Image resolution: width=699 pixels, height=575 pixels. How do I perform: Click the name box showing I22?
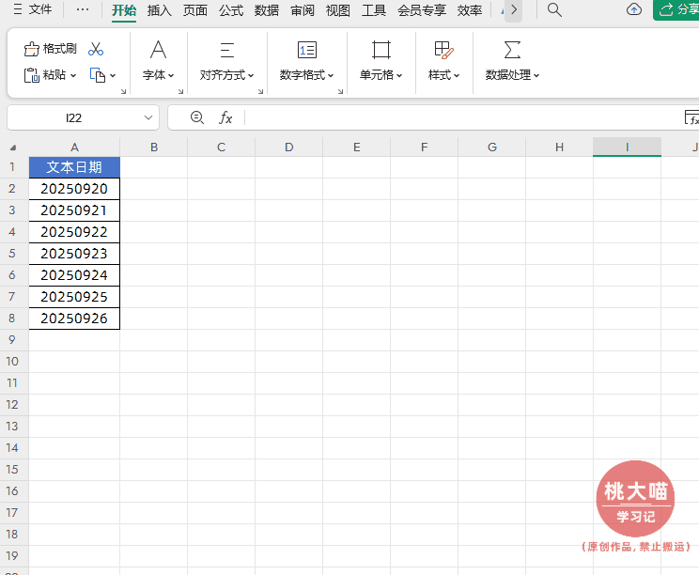tap(73, 117)
